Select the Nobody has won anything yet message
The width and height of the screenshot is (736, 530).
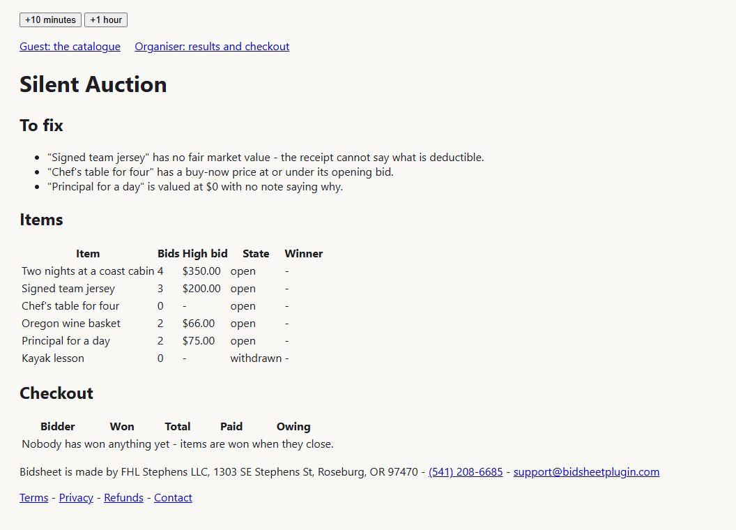click(x=178, y=444)
